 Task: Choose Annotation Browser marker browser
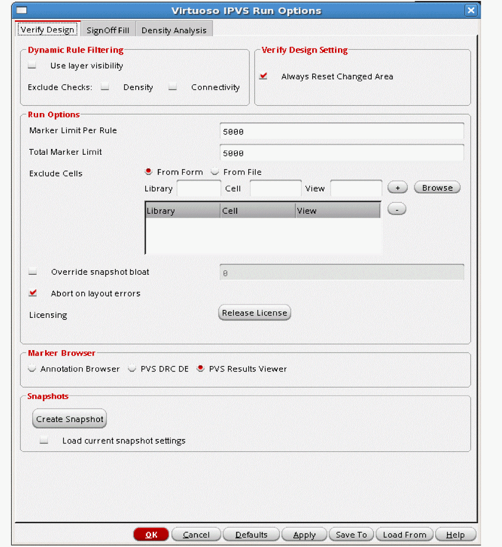32,368
